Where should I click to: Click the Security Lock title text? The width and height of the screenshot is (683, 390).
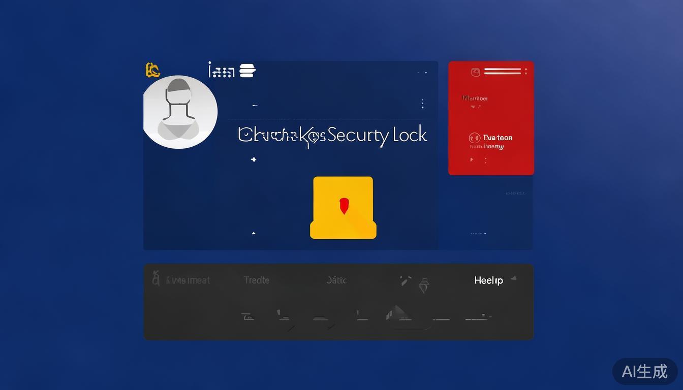click(x=377, y=135)
